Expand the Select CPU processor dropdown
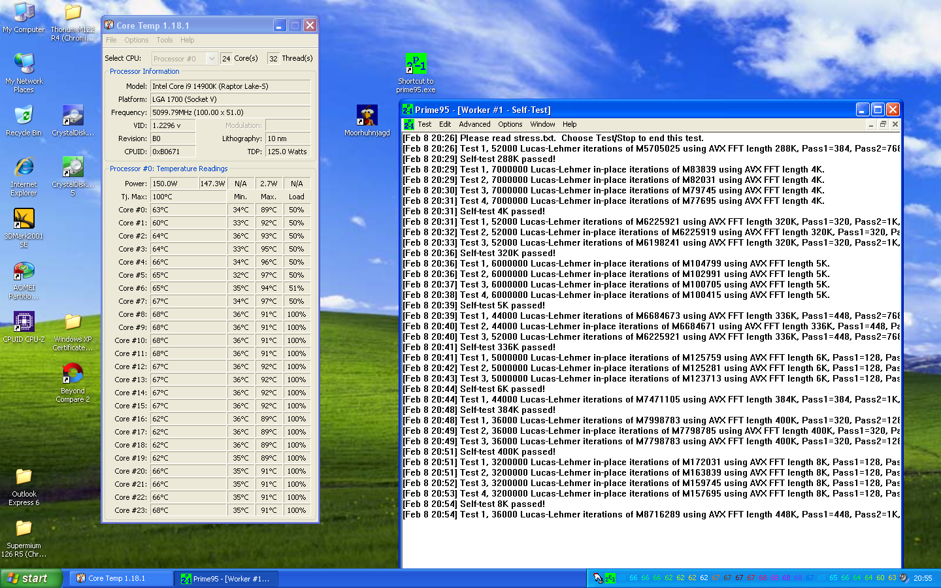The image size is (941, 588). [x=212, y=59]
